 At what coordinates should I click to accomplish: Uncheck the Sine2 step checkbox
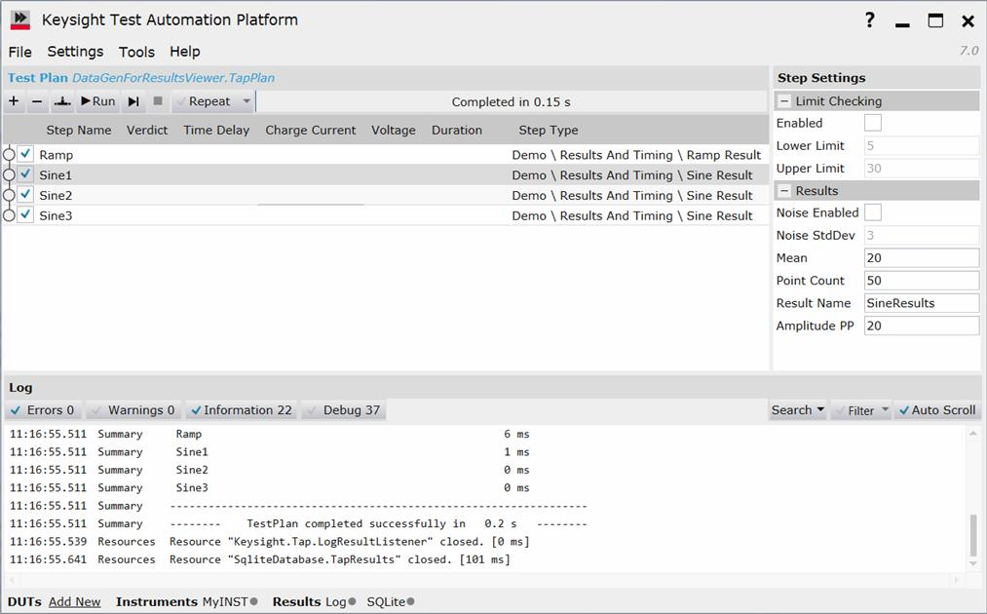pyautogui.click(x=25, y=194)
